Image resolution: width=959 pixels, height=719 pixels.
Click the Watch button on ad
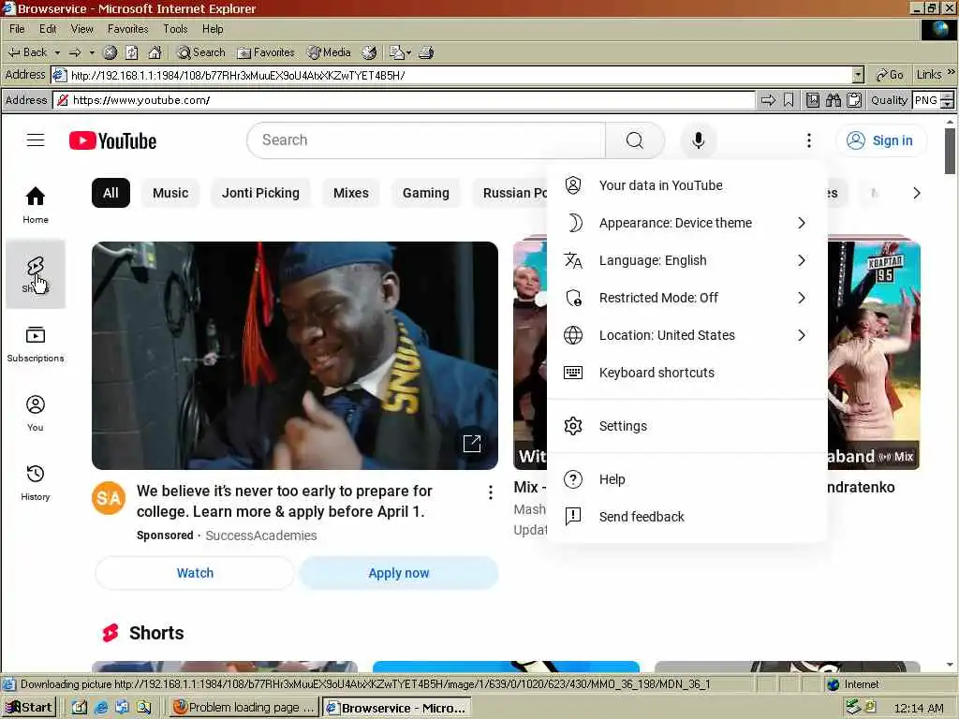click(x=195, y=573)
